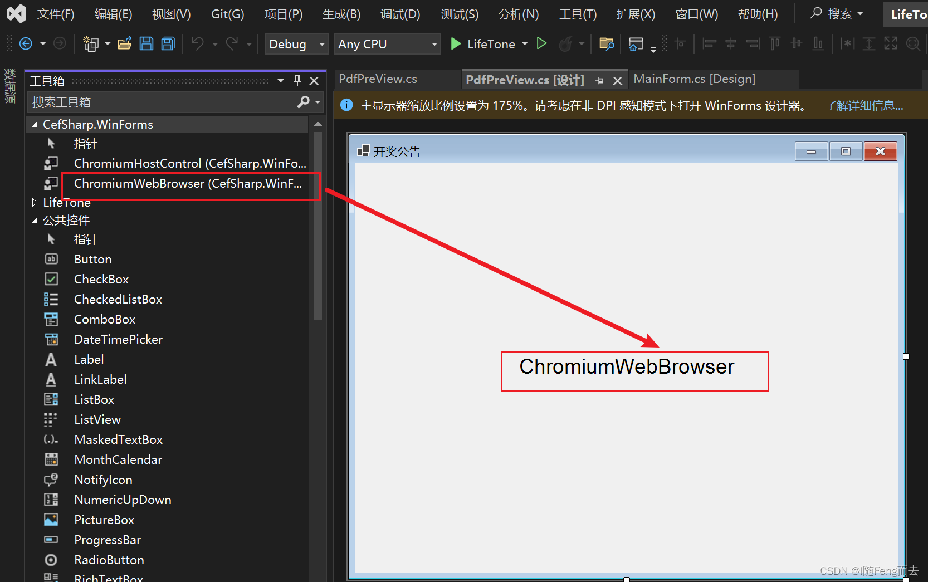Toggle auto-hide pin on toolbox panel
Image resolution: width=928 pixels, height=582 pixels.
(x=297, y=81)
